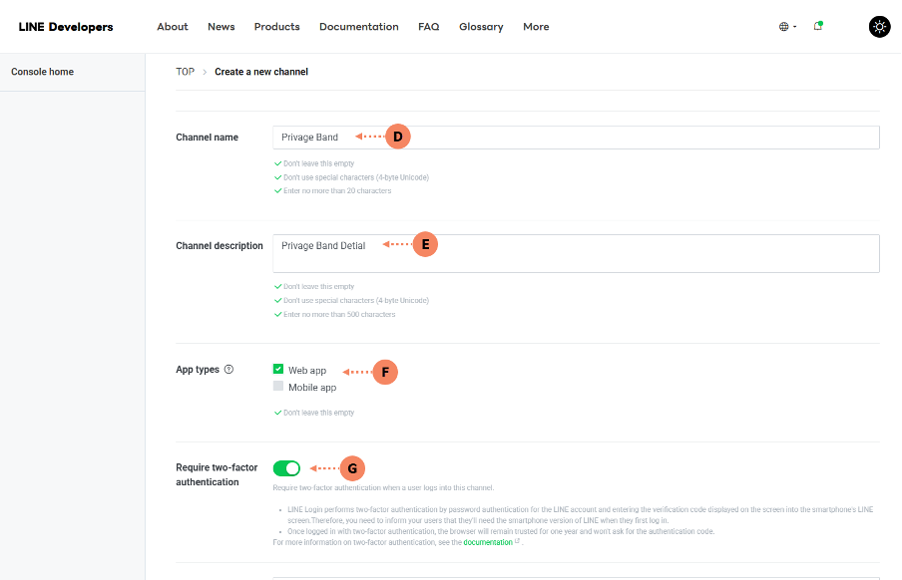Open the News page
This screenshot has height=580, width=902.
pyautogui.click(x=222, y=27)
